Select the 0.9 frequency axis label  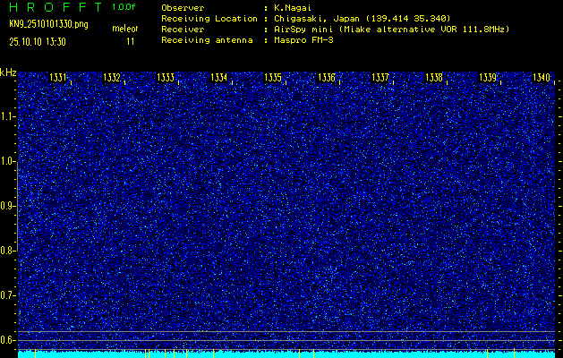point(8,206)
